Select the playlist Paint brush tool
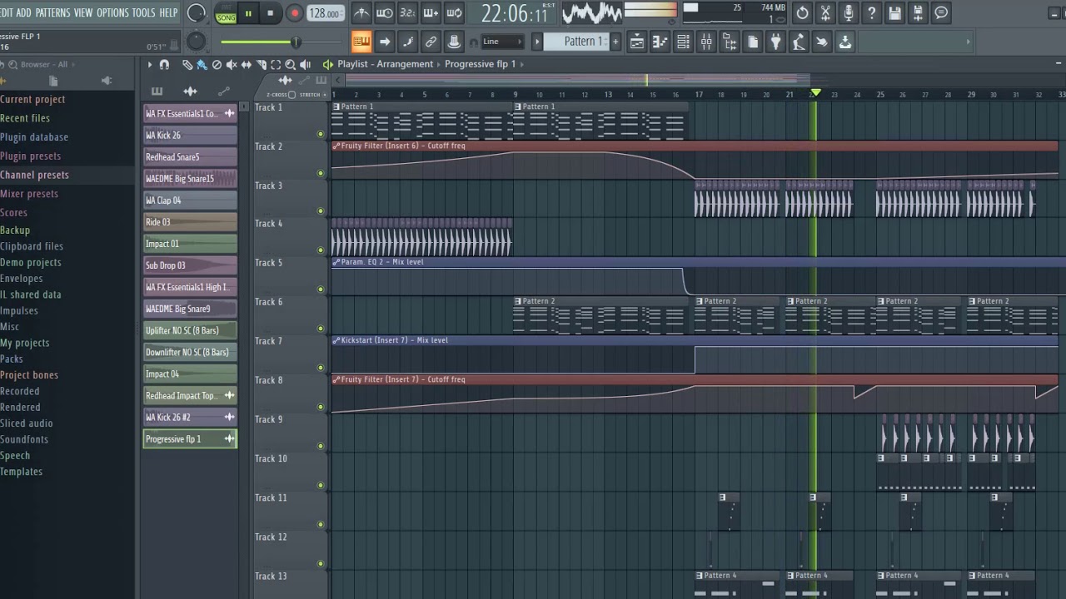Screen dimensions: 1066x599 click(202, 64)
